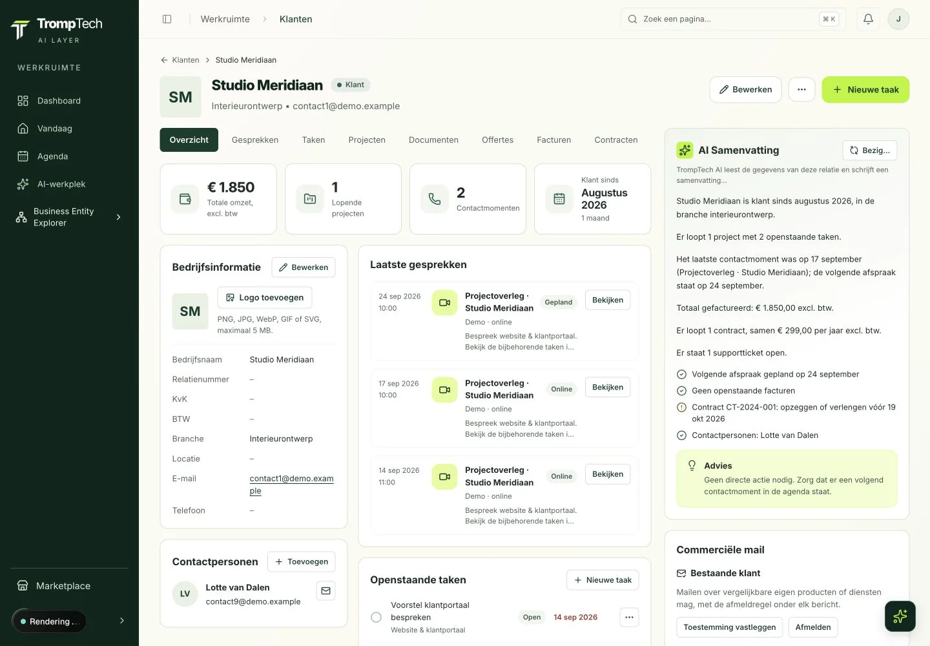
Task: Click Bekijken for the 24 sep gesprek
Action: point(608,300)
